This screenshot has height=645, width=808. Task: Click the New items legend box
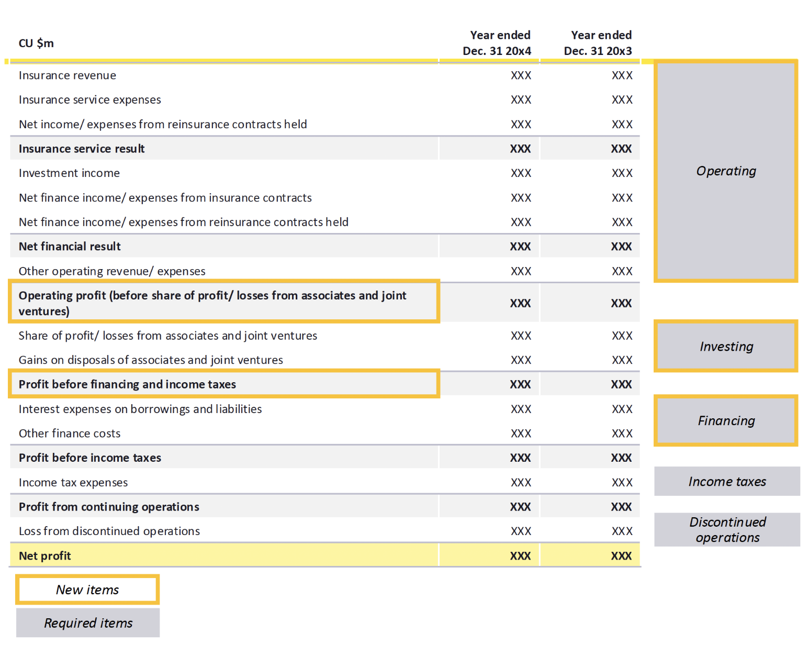click(x=87, y=590)
